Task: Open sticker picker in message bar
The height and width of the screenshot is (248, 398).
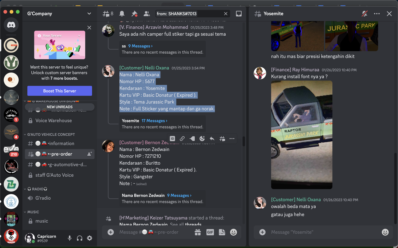Action: coord(222,232)
